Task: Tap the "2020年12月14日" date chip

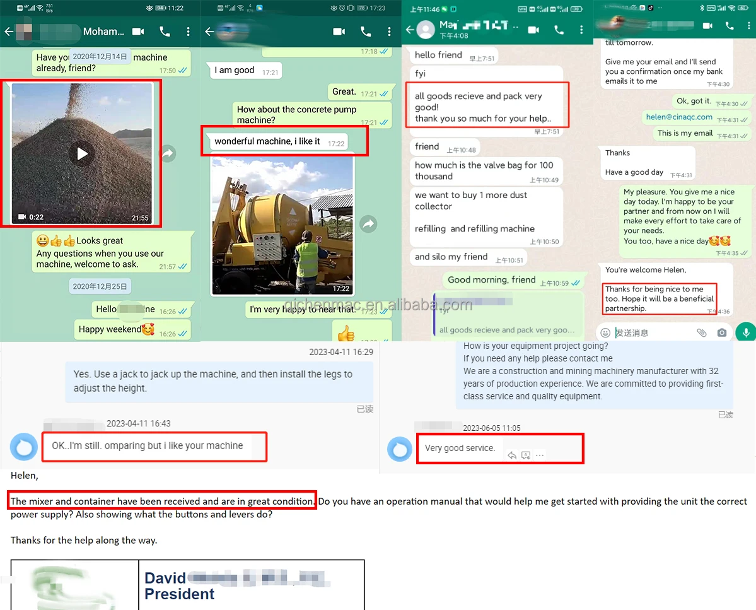Action: pyautogui.click(x=100, y=56)
